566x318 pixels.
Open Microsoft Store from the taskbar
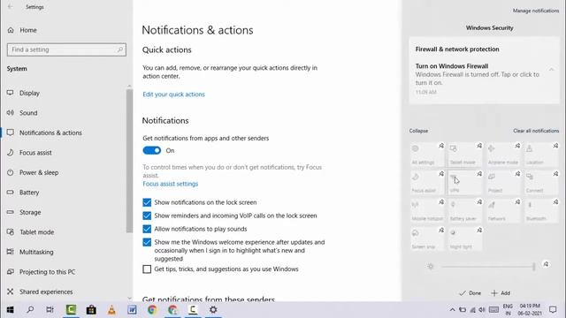pos(91,310)
